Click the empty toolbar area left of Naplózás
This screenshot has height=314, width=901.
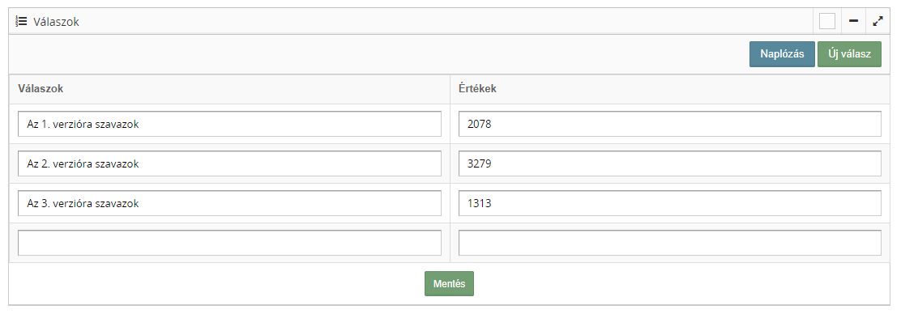click(x=374, y=54)
